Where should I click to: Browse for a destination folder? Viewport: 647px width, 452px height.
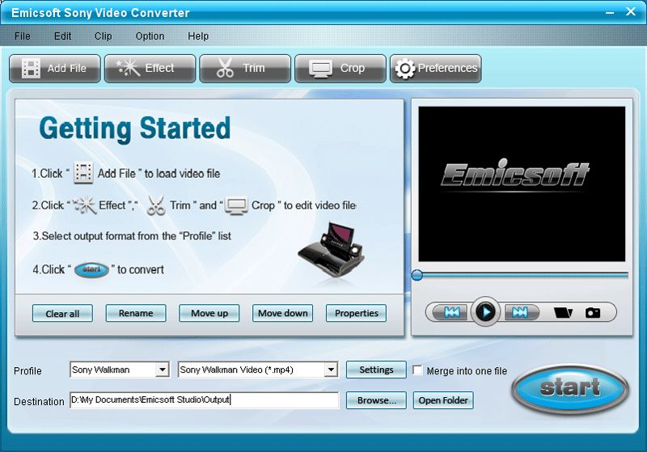click(376, 400)
